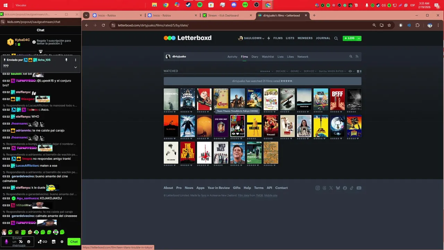Image resolution: width=444 pixels, height=250 pixels.
Task: Open Letterboxd YouTube footer icon
Action: (x=359, y=188)
